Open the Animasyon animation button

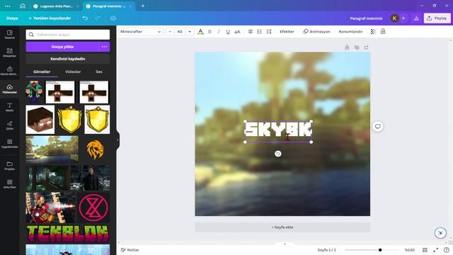316,31
